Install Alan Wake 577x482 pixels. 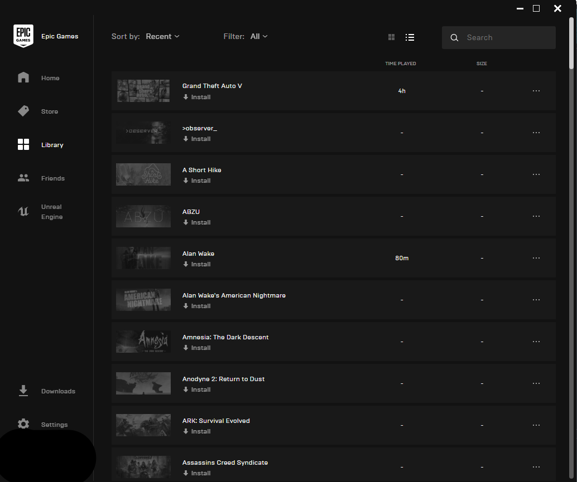(197, 264)
